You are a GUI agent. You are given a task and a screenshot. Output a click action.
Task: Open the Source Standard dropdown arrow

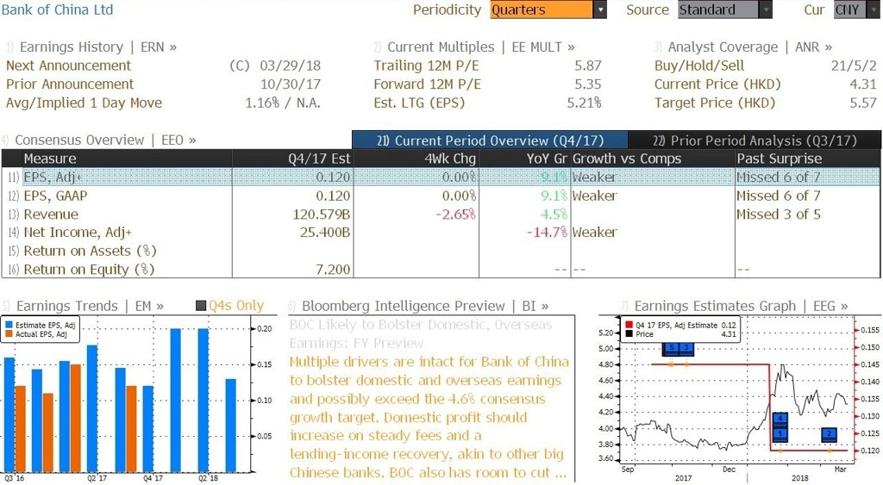[766, 9]
